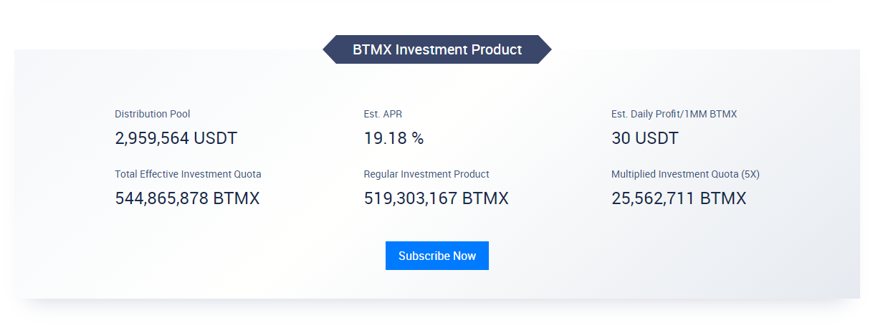Click the Subscribe Now button
Image resolution: width=873 pixels, height=333 pixels.
[x=437, y=256]
